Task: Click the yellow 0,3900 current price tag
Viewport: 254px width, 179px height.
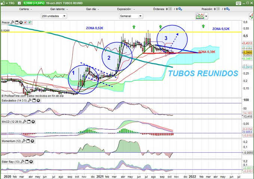Action: click(248, 52)
